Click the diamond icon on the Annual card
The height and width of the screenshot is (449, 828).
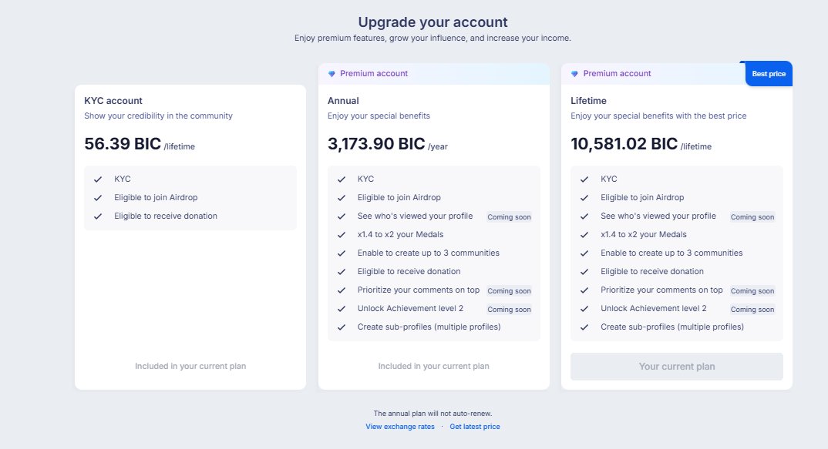tap(332, 74)
